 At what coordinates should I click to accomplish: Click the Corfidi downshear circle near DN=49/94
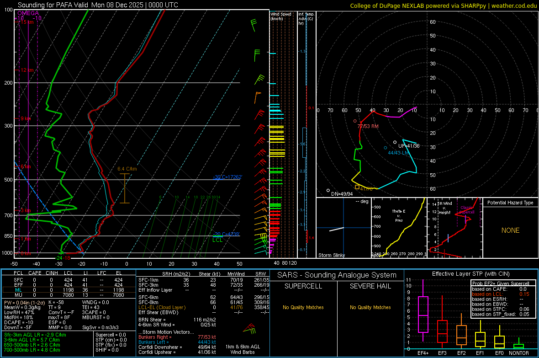(328, 190)
